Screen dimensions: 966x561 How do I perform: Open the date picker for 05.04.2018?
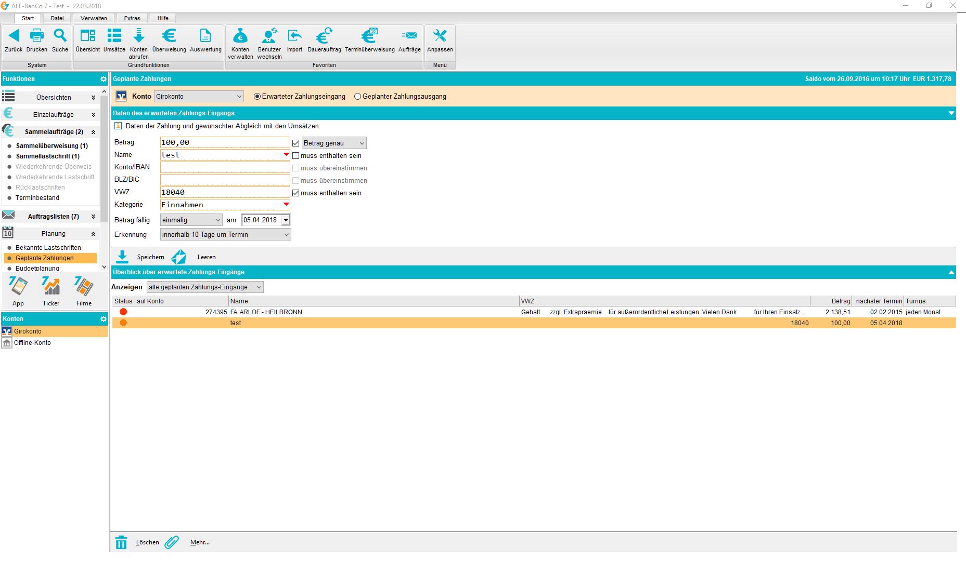286,220
